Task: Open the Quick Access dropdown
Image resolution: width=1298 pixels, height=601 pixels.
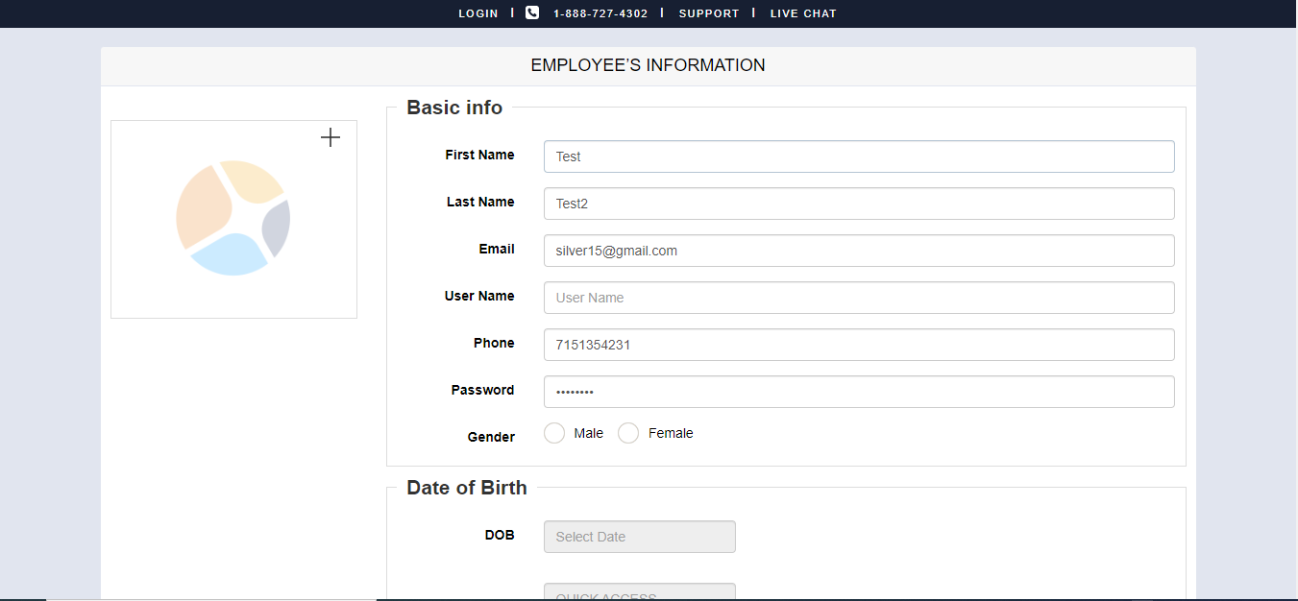Action: [x=639, y=592]
